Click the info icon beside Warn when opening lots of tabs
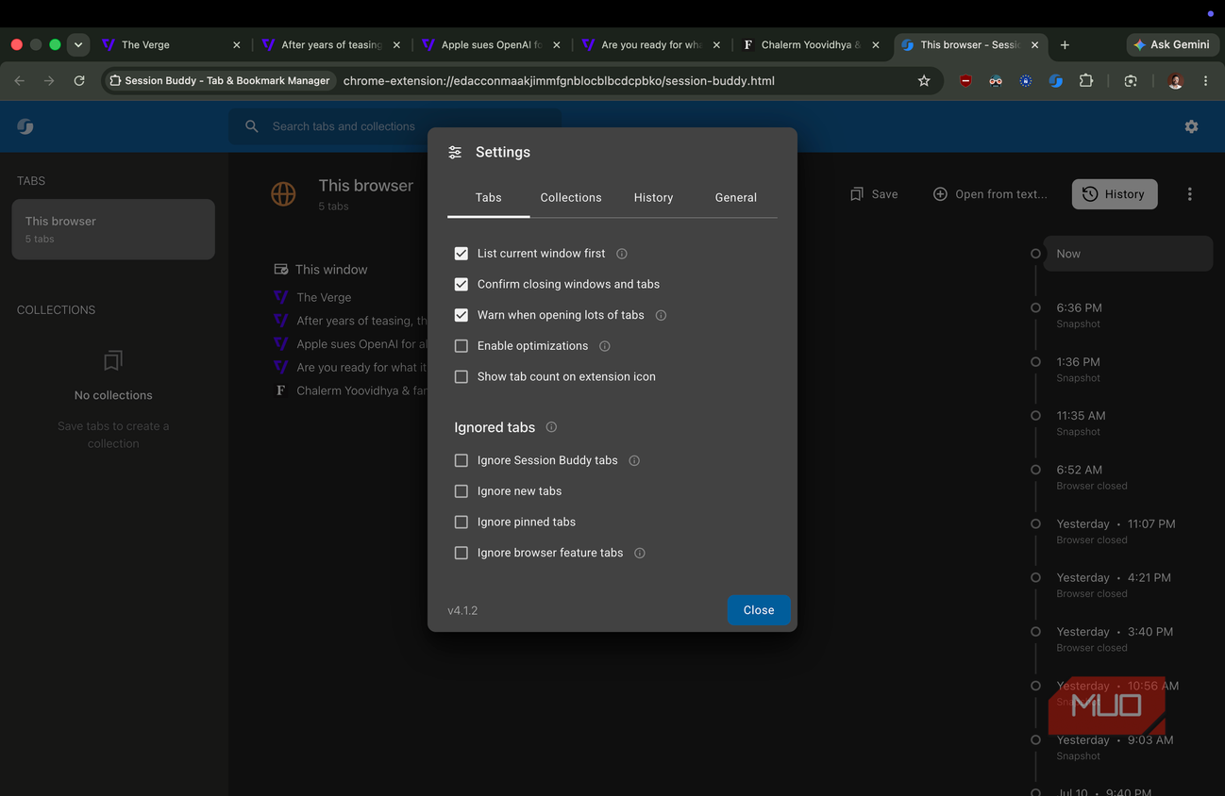 tap(661, 315)
